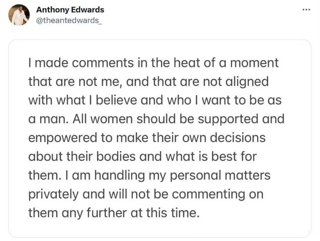320x241 pixels.
Task: Click the final line "them any further at this time."
Action: tap(114, 213)
